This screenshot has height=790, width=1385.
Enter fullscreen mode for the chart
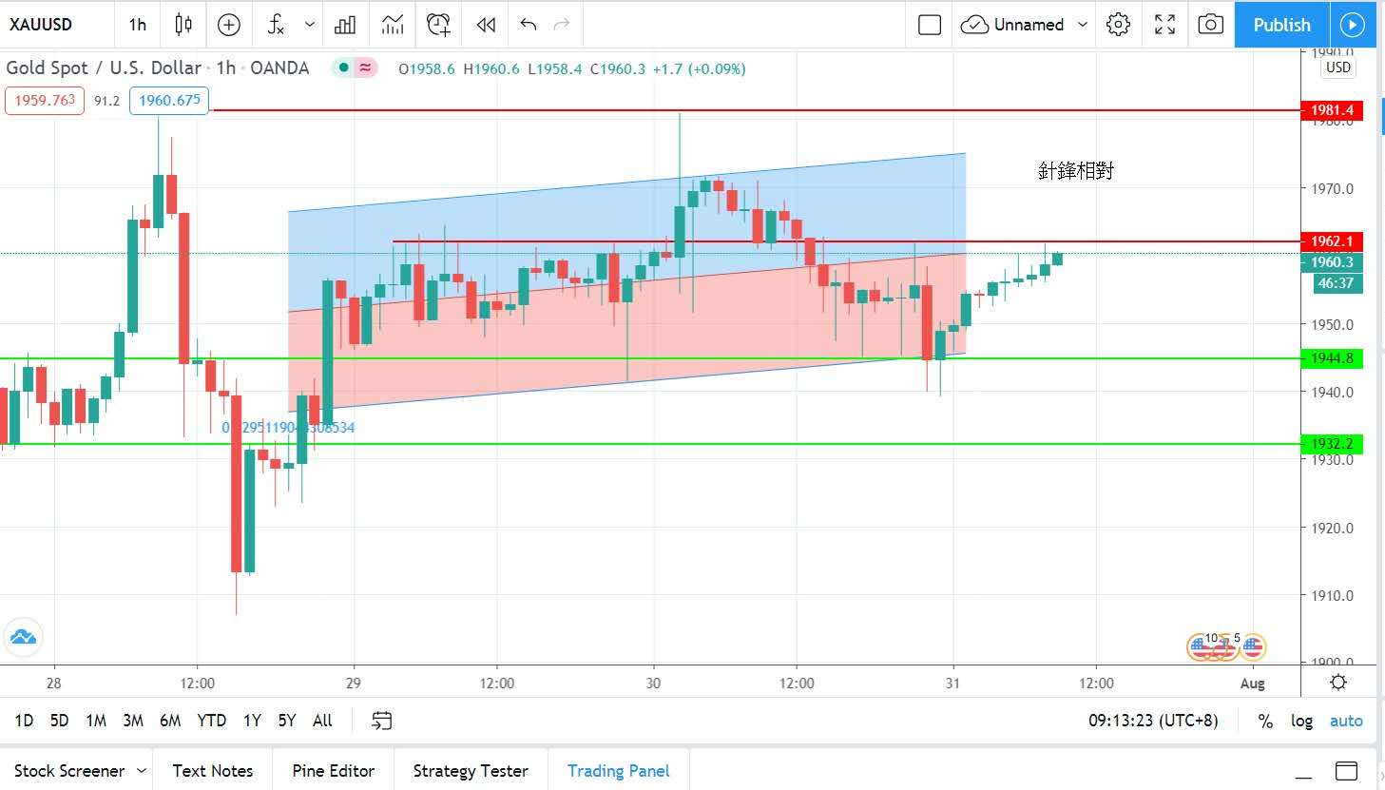click(1164, 25)
